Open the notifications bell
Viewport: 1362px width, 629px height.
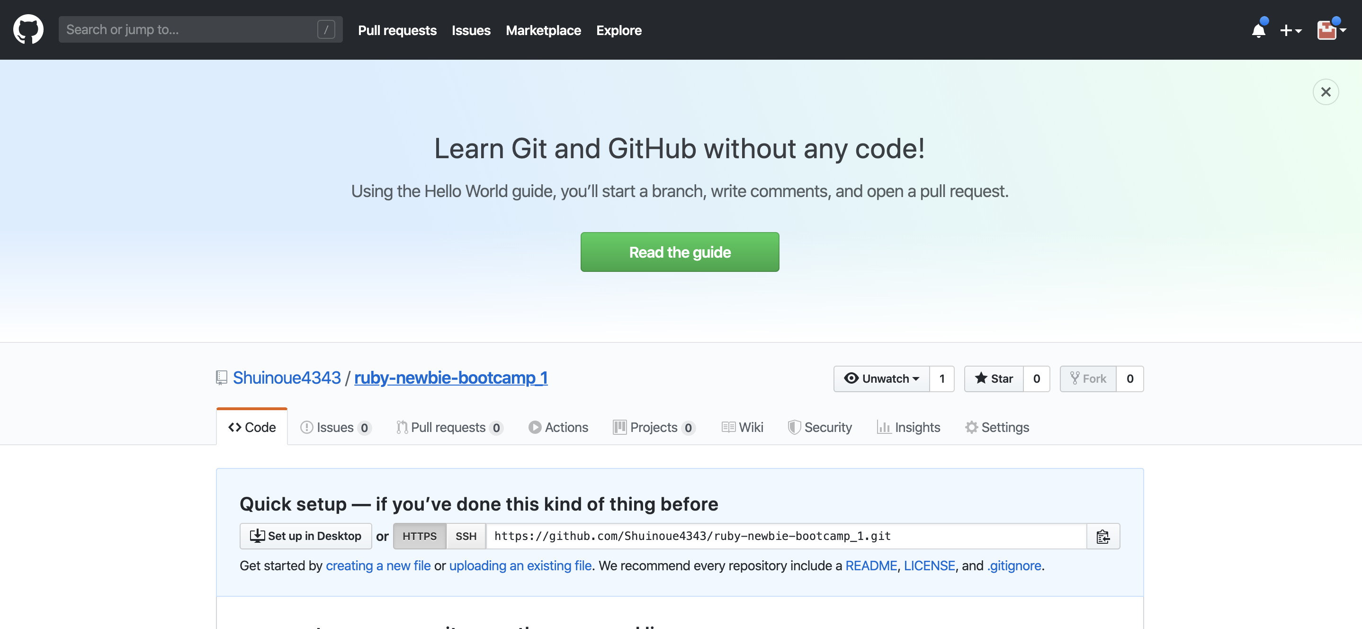tap(1258, 31)
